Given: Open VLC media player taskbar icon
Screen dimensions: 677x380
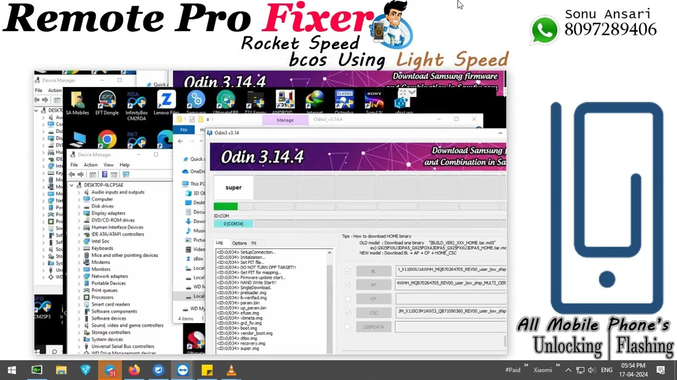Looking at the screenshot, I should [231, 370].
